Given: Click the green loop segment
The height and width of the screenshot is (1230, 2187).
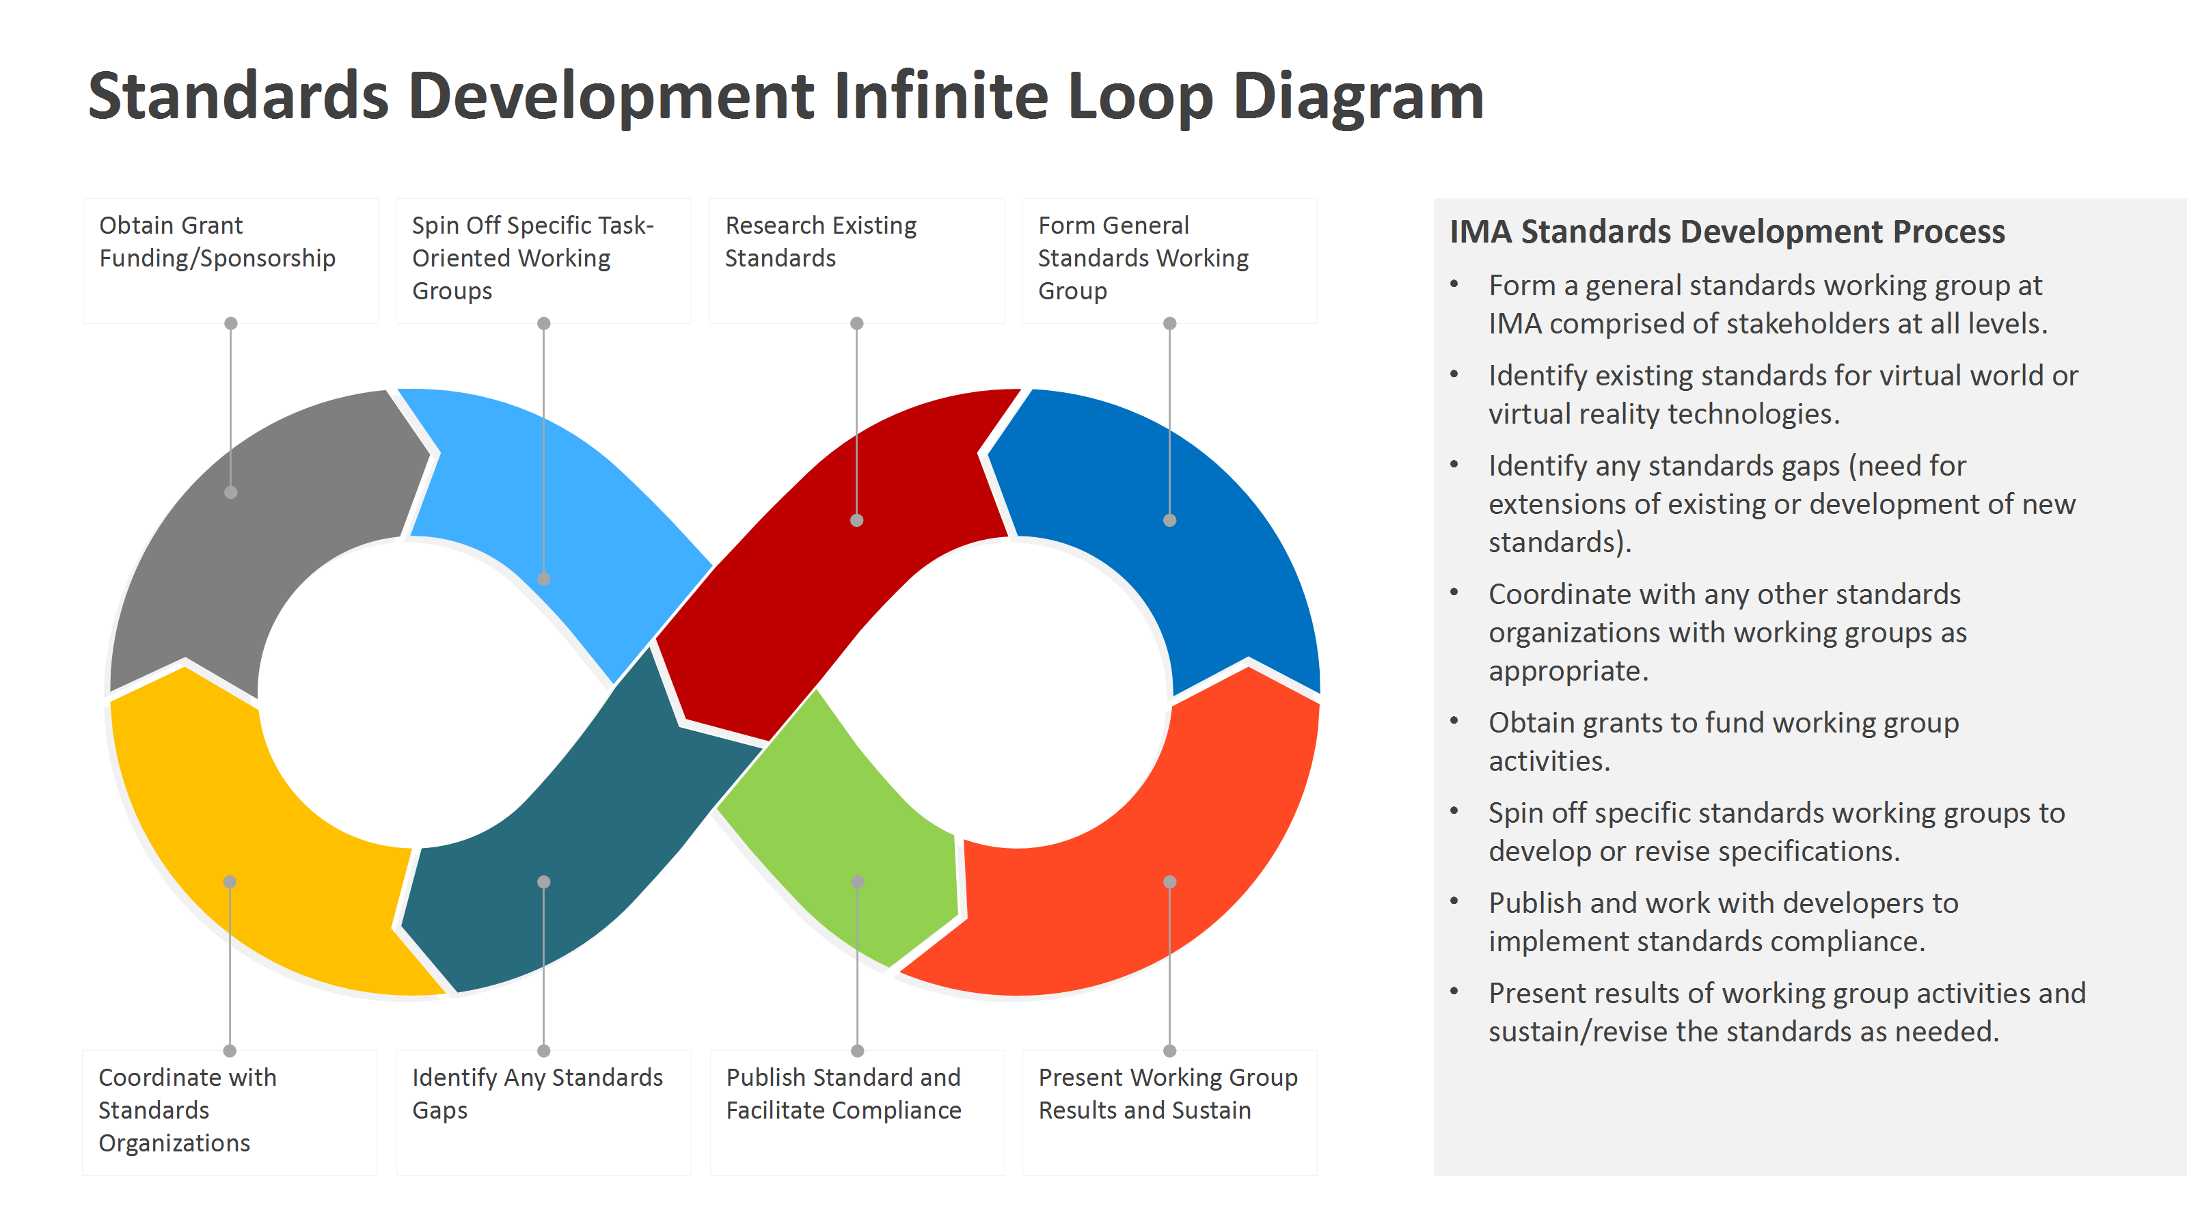Looking at the screenshot, I should click(858, 840).
